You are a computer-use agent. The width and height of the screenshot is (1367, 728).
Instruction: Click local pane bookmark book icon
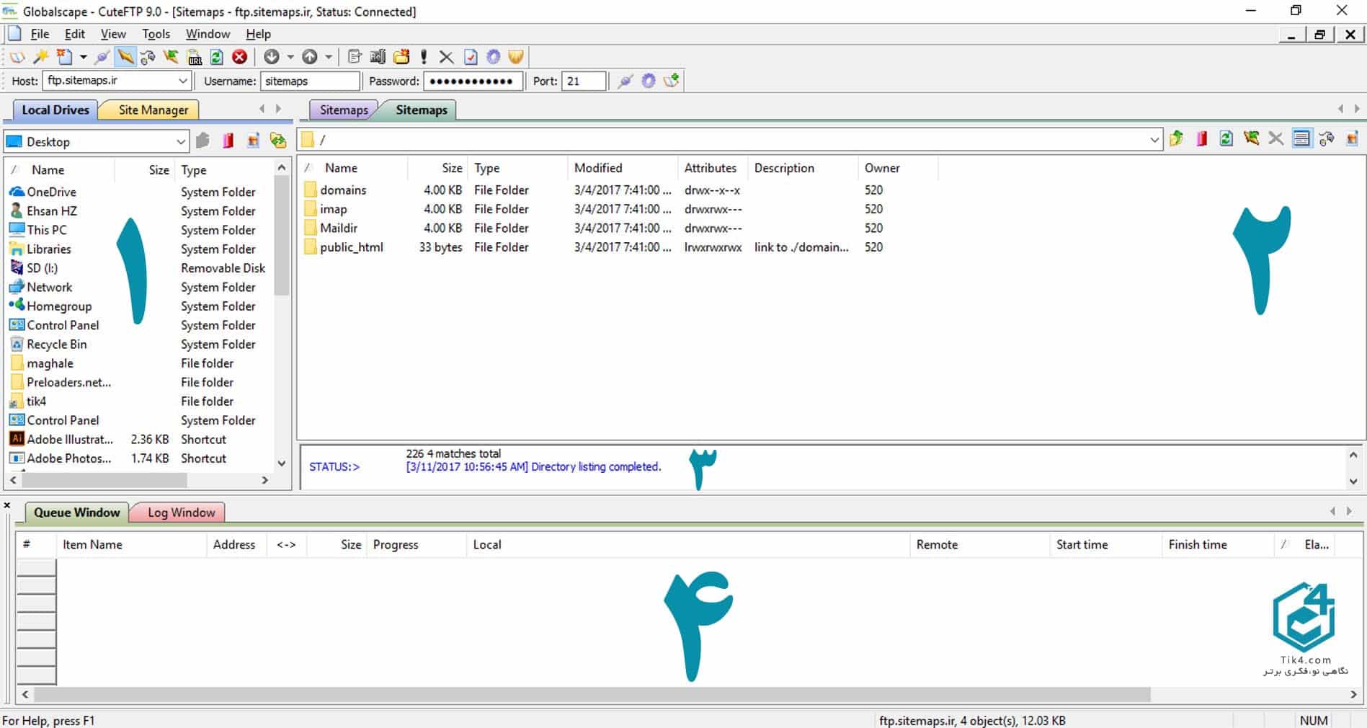(228, 141)
